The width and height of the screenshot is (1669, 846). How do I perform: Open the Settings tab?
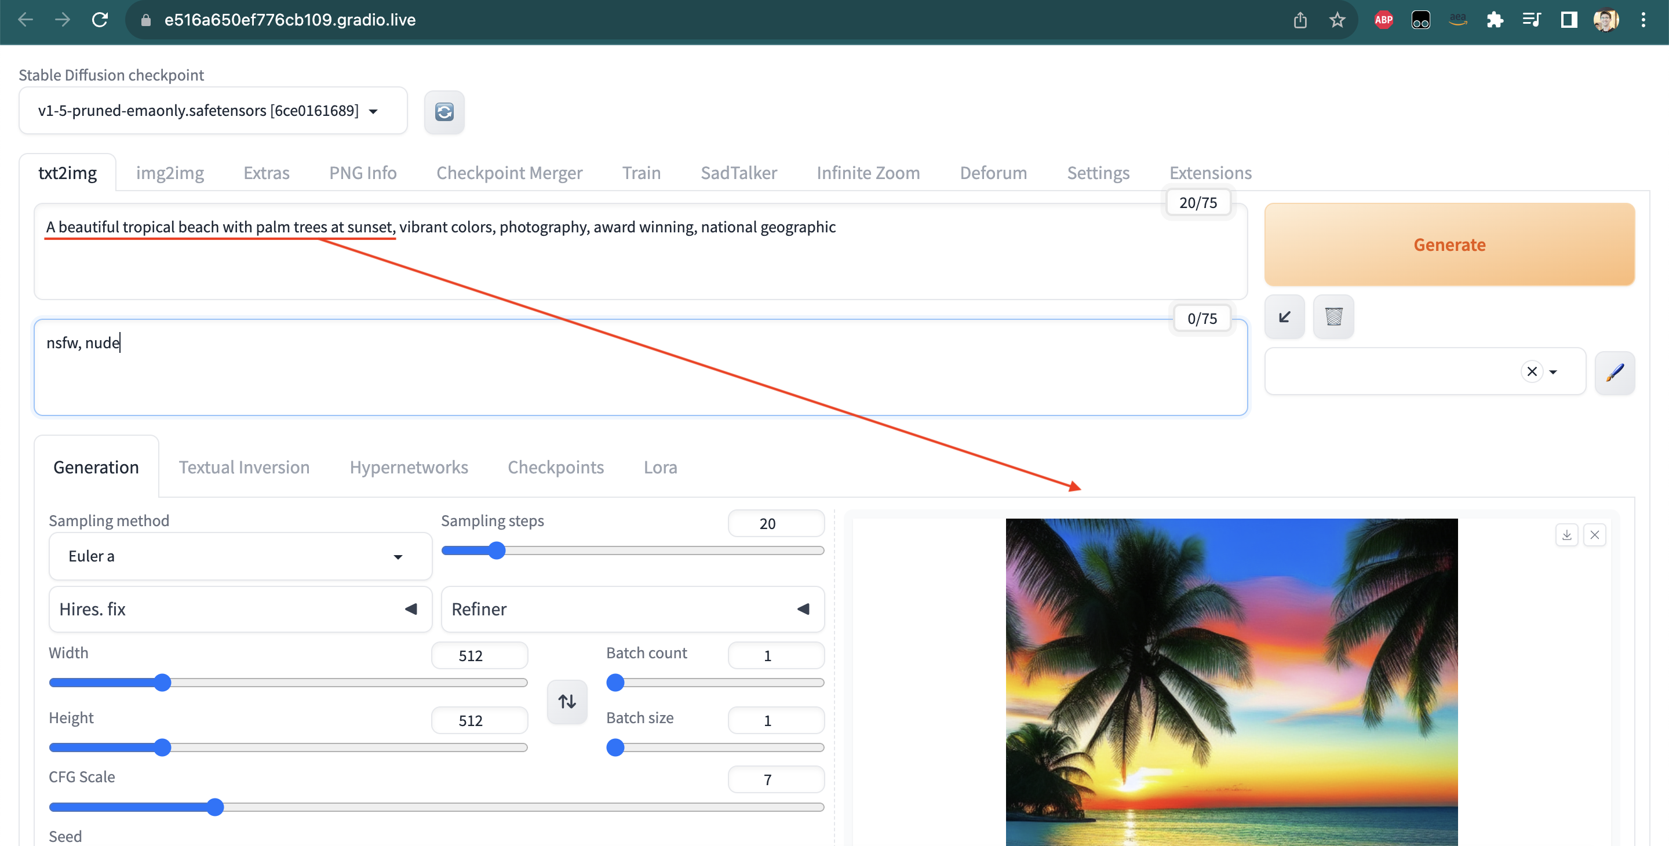click(1098, 172)
